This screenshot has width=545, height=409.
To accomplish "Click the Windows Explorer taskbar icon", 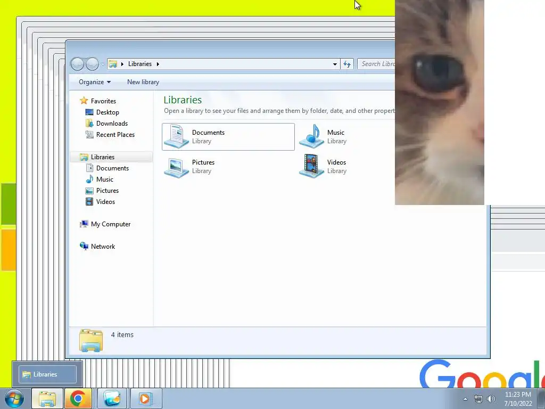I will (x=47, y=398).
